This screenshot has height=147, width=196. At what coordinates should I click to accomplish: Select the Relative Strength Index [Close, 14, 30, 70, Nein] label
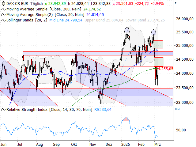(x=49, y=110)
